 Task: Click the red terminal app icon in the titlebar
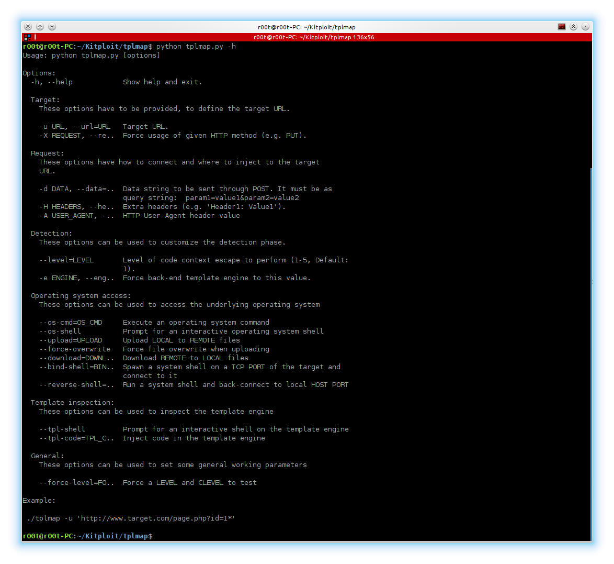coord(562,27)
